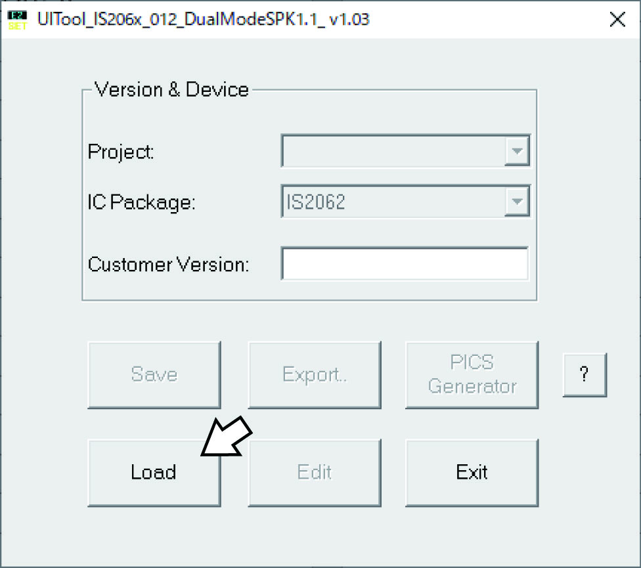
Task: Click the UITool app icon in title bar
Action: point(17,20)
